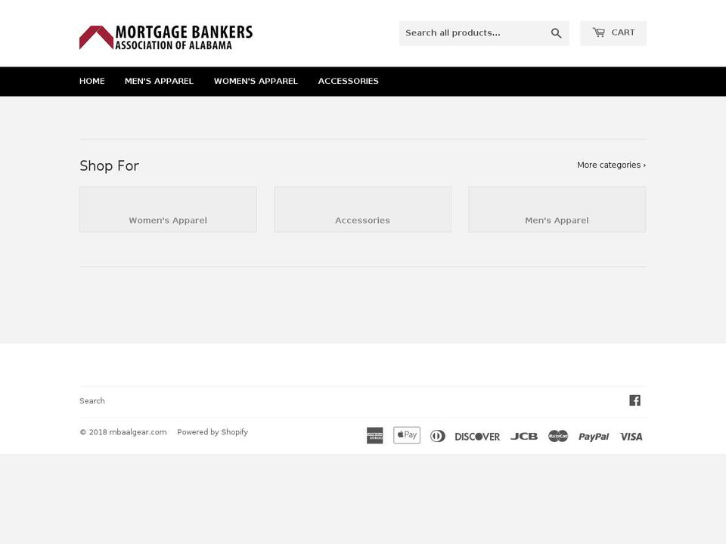Click the 'Shop For' heading

(x=109, y=165)
